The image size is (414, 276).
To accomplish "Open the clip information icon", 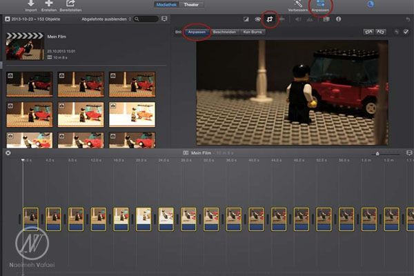I will [x=339, y=19].
